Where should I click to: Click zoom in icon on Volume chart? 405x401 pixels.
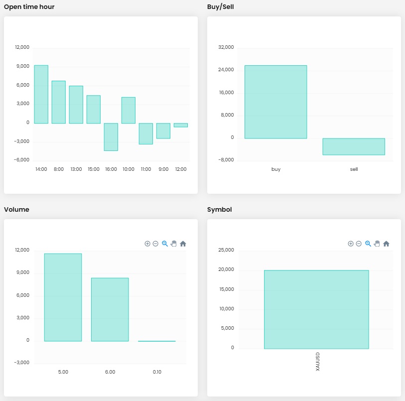[x=147, y=244]
